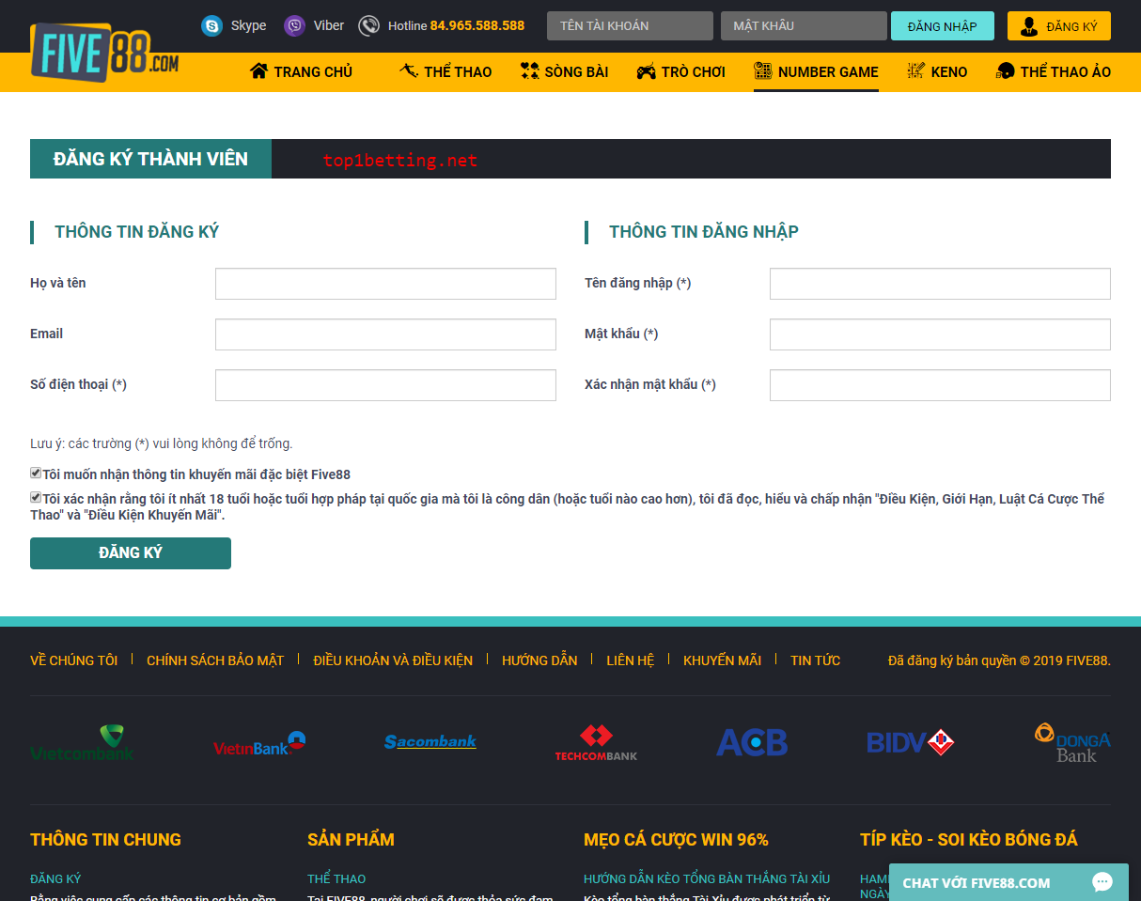Toggle the 18+ age confirmation checkbox

click(36, 498)
